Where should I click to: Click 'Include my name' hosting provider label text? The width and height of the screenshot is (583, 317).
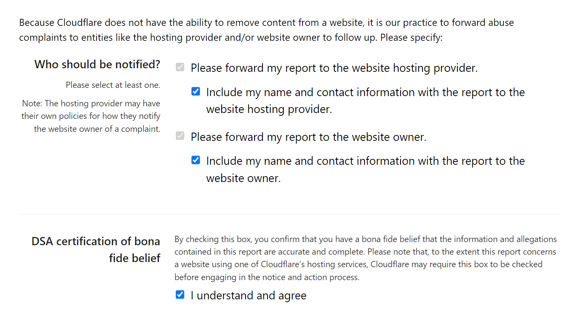(x=365, y=93)
